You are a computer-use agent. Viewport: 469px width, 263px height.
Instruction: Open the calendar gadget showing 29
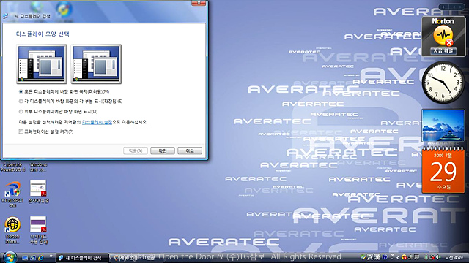click(x=443, y=170)
